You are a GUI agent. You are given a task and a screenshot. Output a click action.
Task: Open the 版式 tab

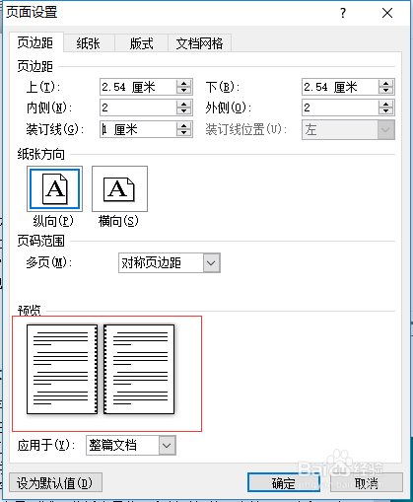tap(141, 43)
